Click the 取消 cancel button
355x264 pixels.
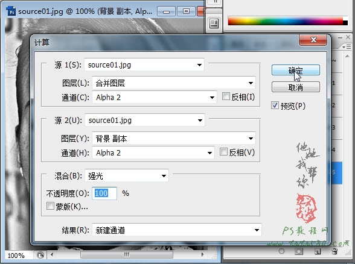(x=296, y=87)
